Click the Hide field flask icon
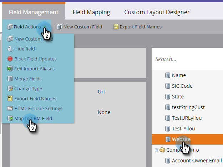The width and height of the screenshot is (223, 167). pos(10,49)
